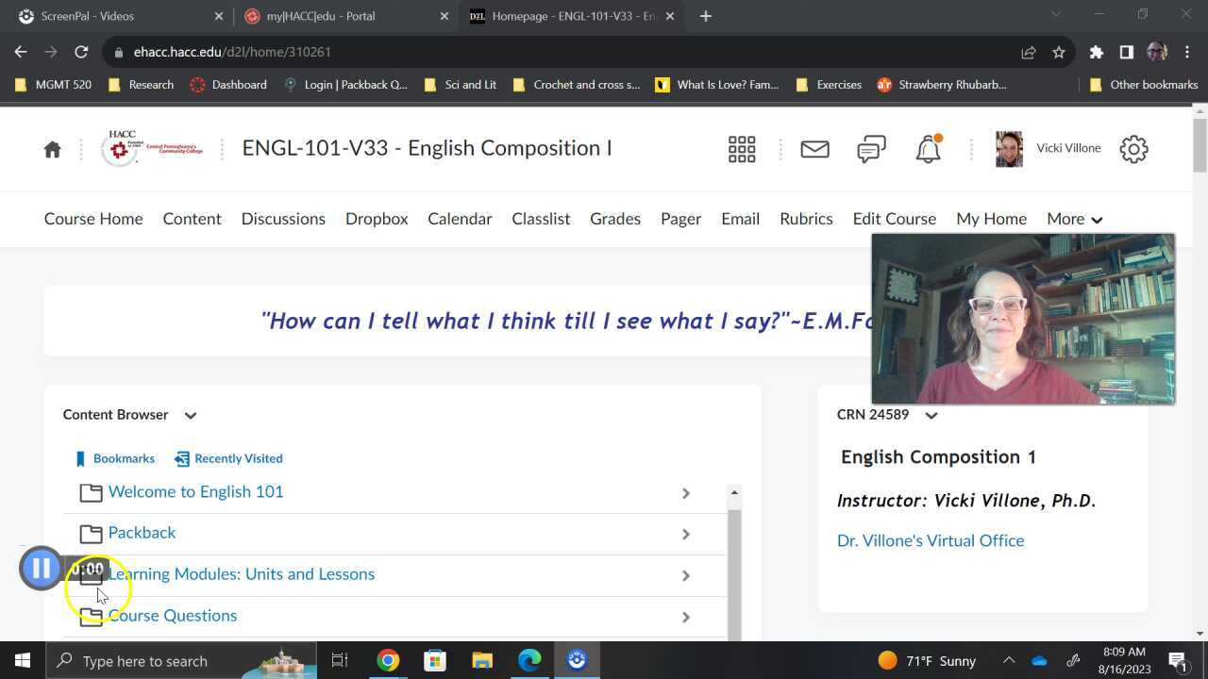Open the notifications bell
The image size is (1208, 679).
[x=926, y=149]
